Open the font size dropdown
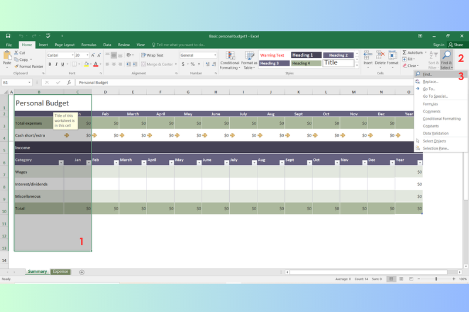The height and width of the screenshot is (312, 469). tap(87, 55)
